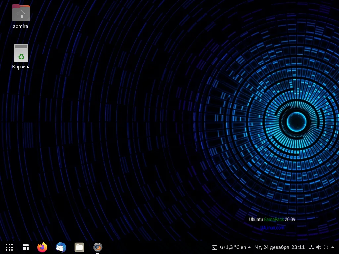This screenshot has height=254, width=339.
Task: Expand the tray arrow at far right
Action: point(333,247)
